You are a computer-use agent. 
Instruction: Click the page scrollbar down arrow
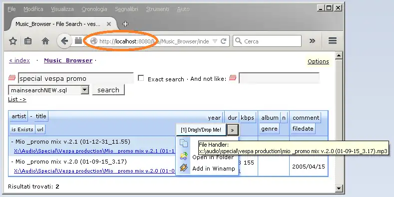[339, 188]
